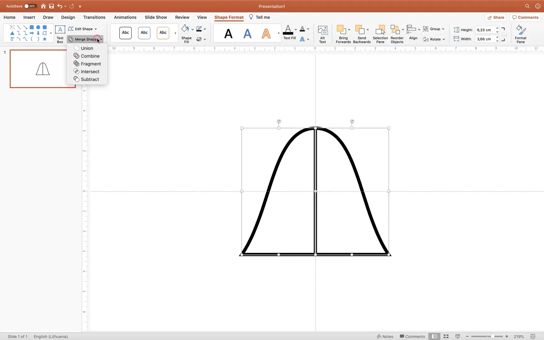544x340 pixels.
Task: Click the feedback smiley icon
Action: pos(538,6)
